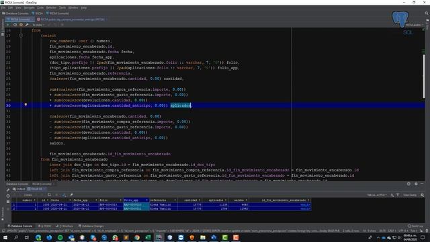Open the Windows Start menu
The width and height of the screenshot is (430, 242).
point(5,237)
